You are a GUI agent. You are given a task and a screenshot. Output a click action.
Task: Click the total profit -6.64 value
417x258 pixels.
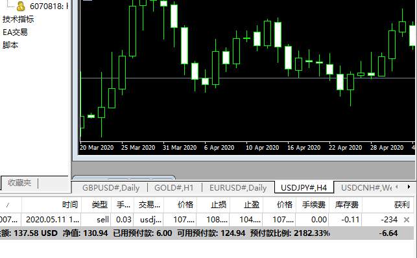(388, 233)
